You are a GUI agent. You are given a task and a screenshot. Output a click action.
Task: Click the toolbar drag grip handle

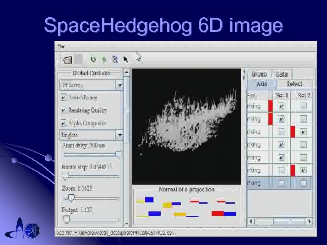click(x=59, y=59)
